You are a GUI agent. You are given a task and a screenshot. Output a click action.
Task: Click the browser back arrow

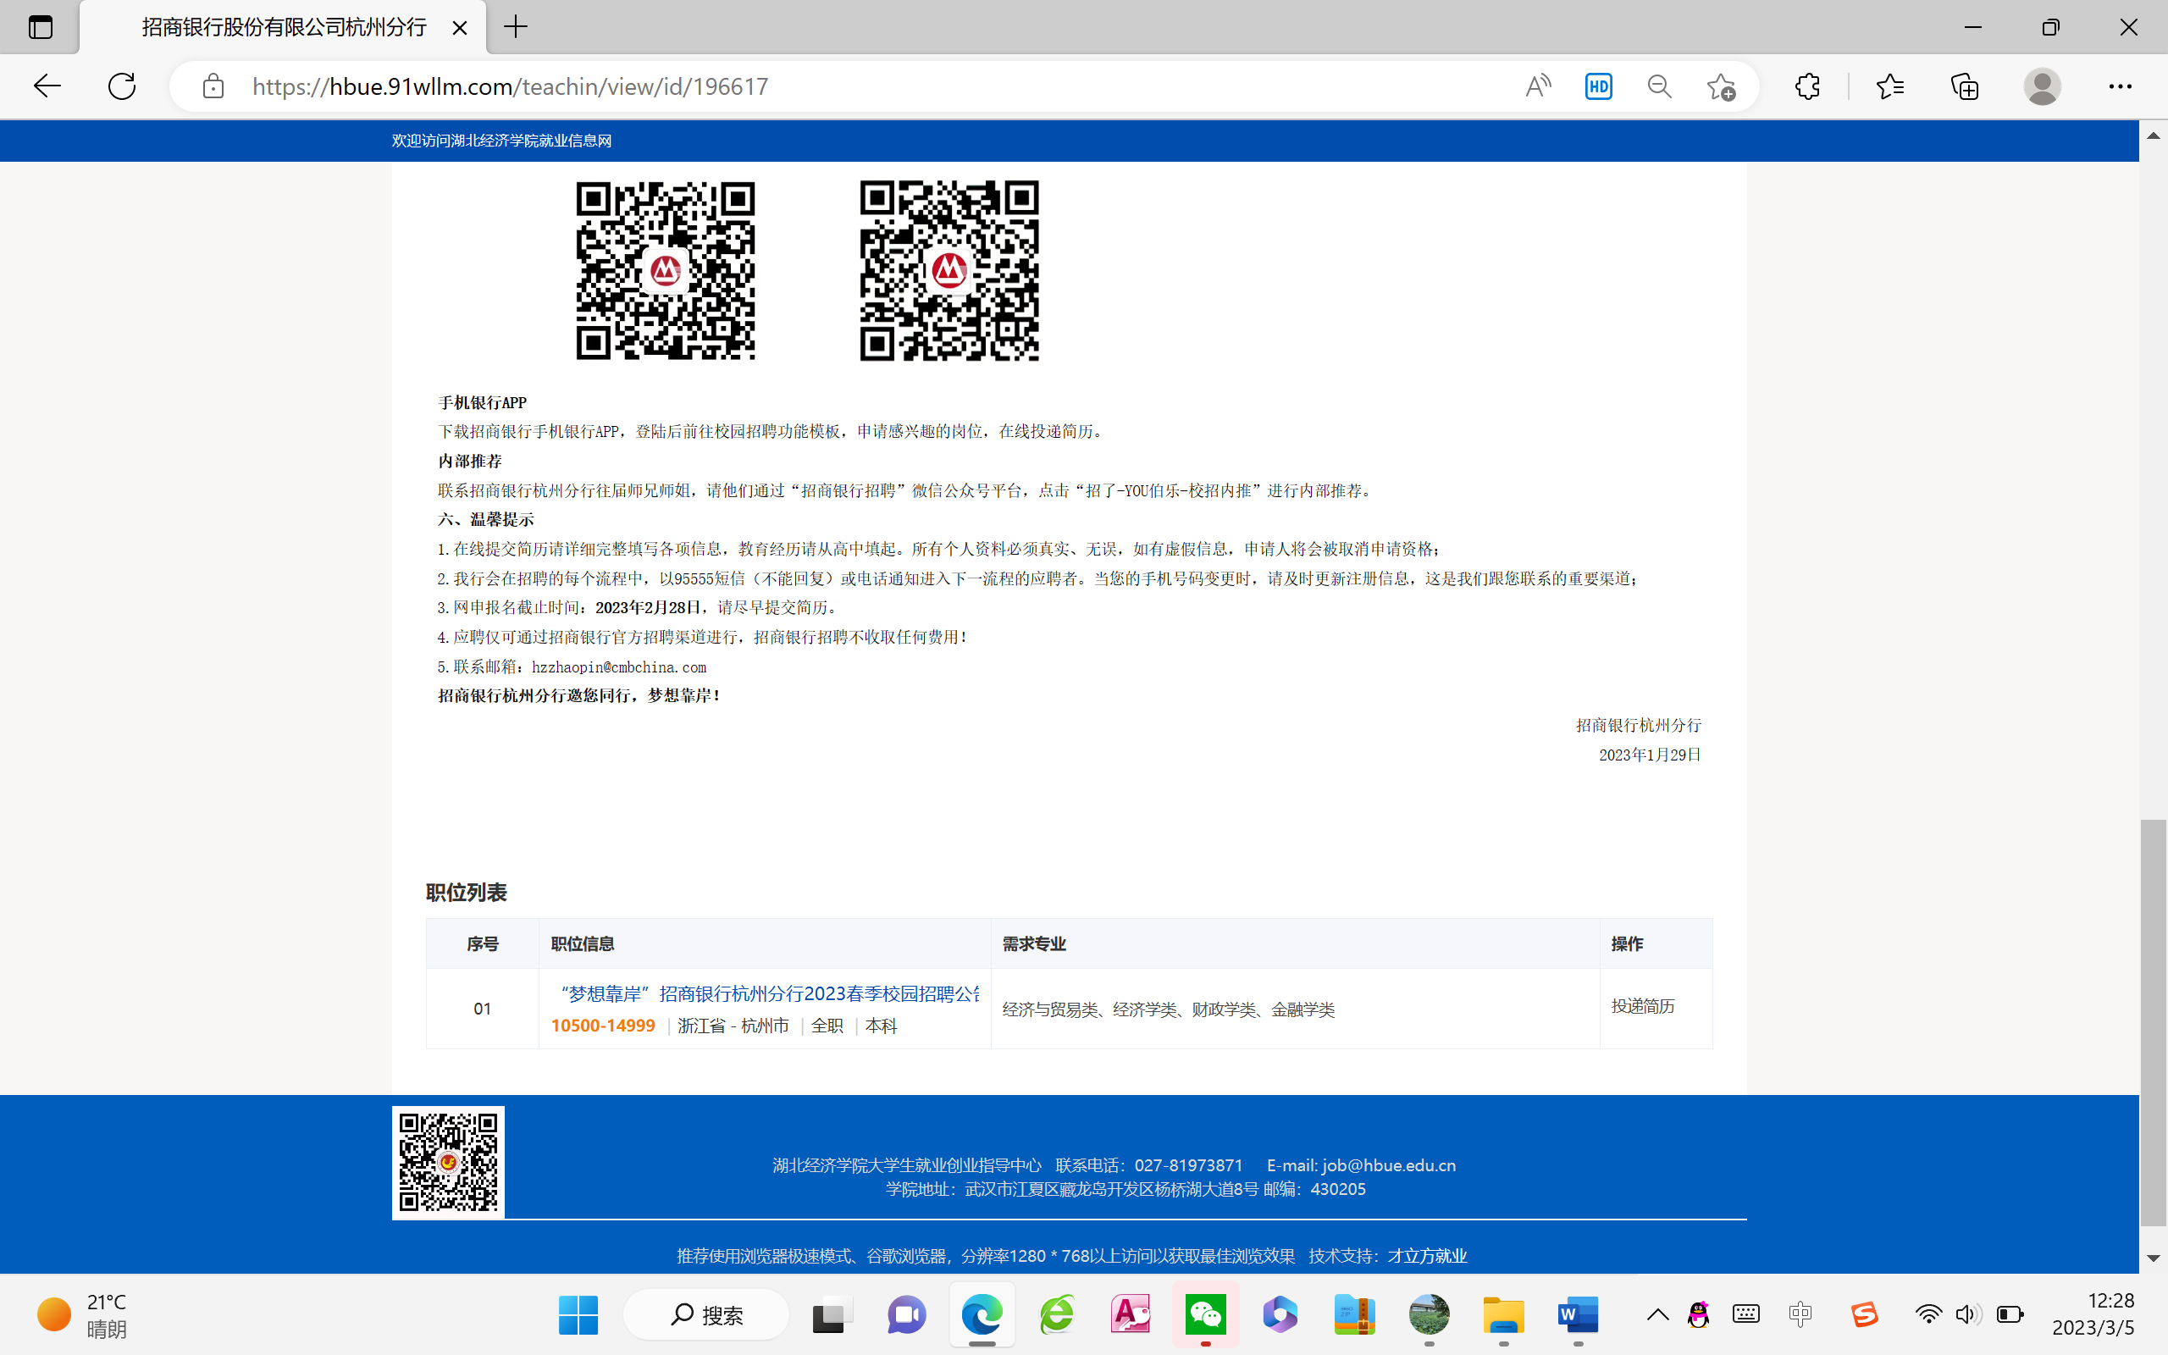(x=47, y=86)
